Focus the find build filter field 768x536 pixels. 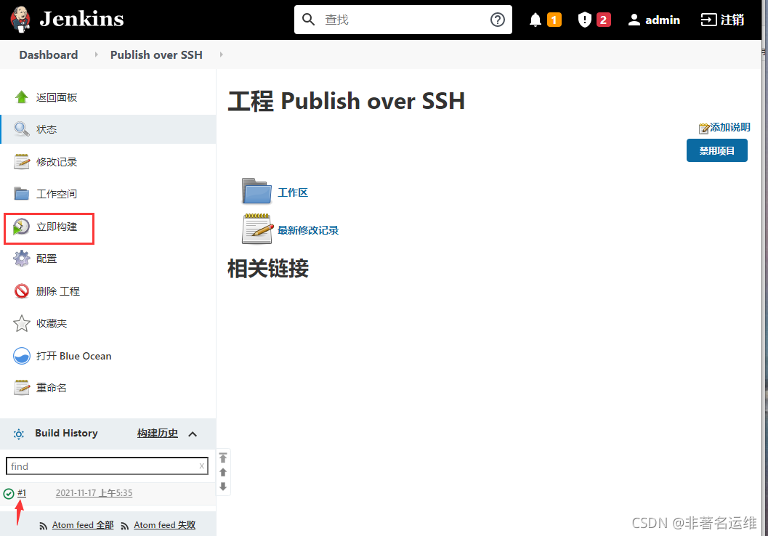107,466
